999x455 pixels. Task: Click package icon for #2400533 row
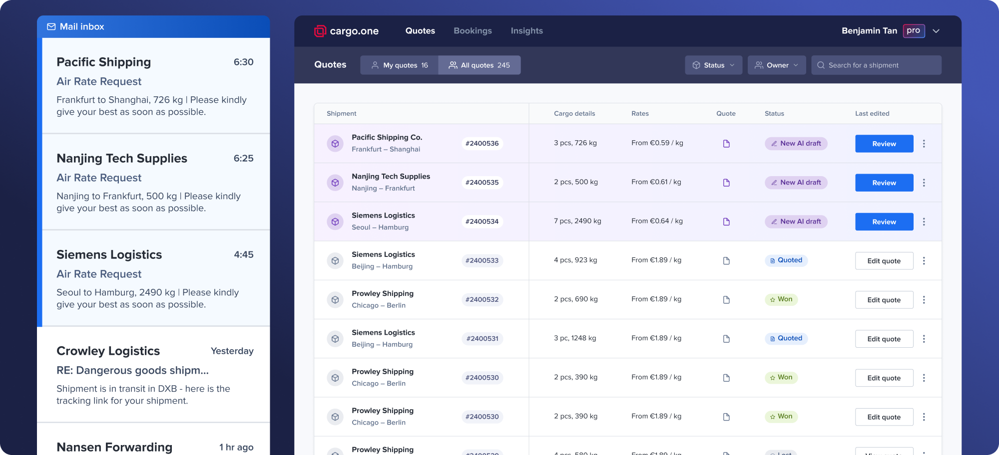[335, 261]
